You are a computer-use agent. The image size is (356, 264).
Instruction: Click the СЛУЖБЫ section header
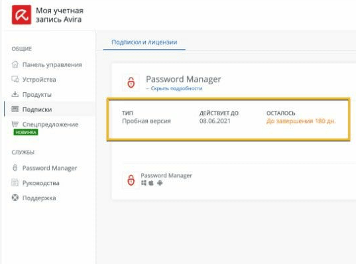pyautogui.click(x=23, y=152)
